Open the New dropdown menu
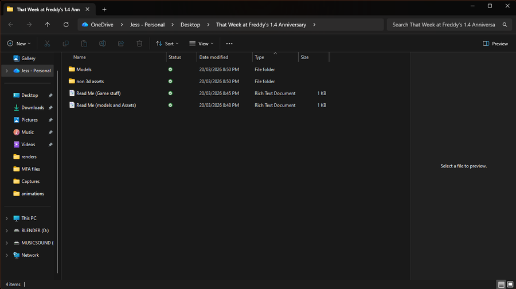This screenshot has height=289, width=516. pyautogui.click(x=19, y=44)
